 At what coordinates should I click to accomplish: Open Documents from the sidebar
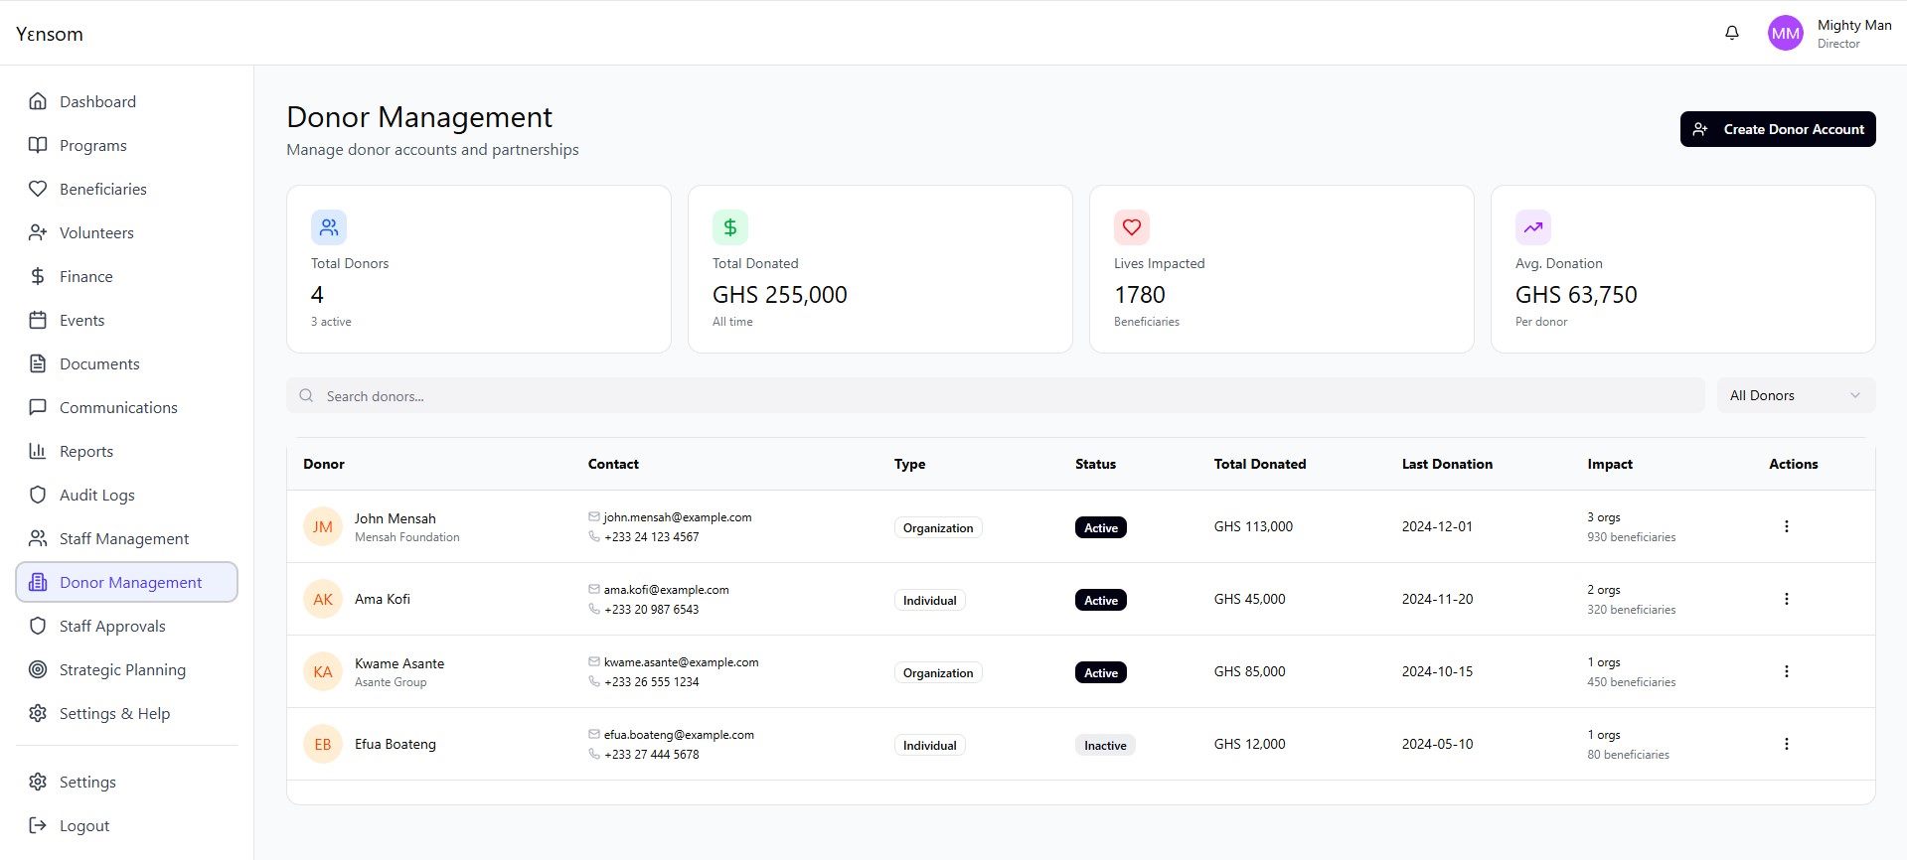click(x=126, y=363)
